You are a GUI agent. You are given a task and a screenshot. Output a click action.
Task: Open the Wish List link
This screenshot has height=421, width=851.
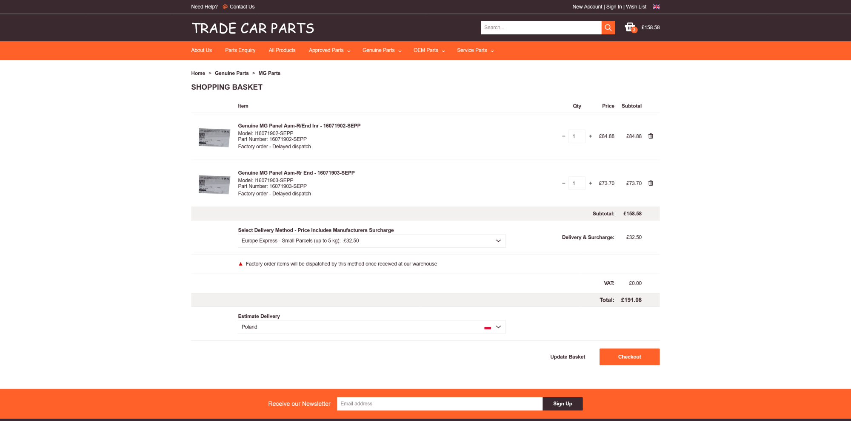tap(636, 7)
